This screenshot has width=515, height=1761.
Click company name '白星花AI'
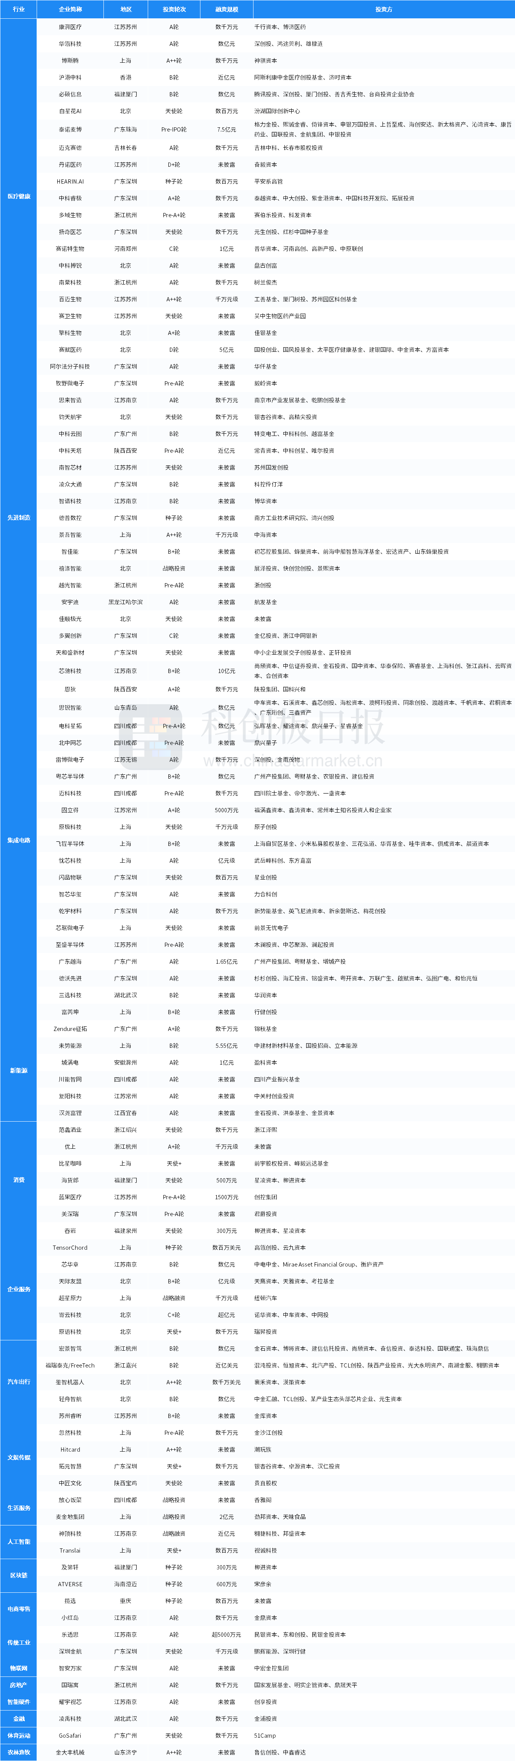[x=70, y=111]
